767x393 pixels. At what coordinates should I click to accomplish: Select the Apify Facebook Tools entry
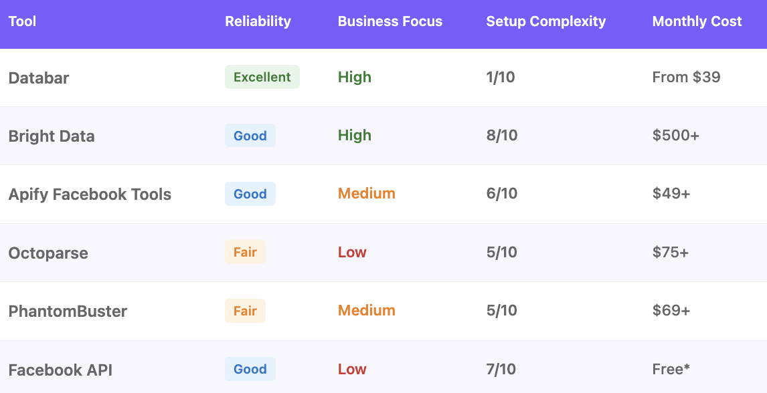coord(90,194)
